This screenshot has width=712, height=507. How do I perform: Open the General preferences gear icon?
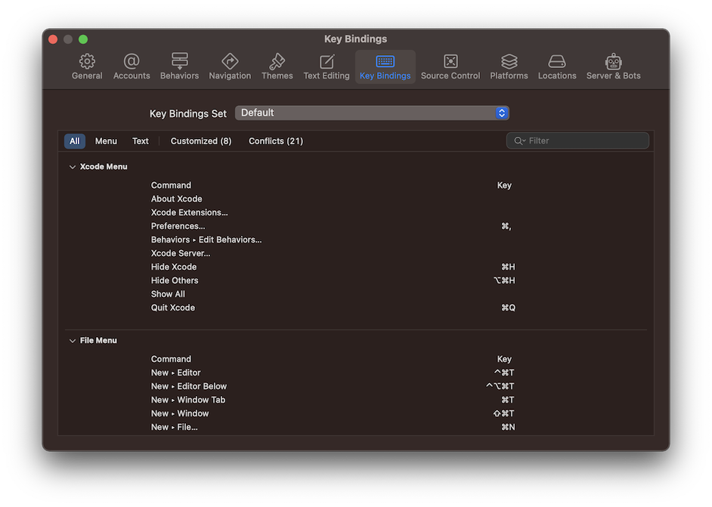87,60
